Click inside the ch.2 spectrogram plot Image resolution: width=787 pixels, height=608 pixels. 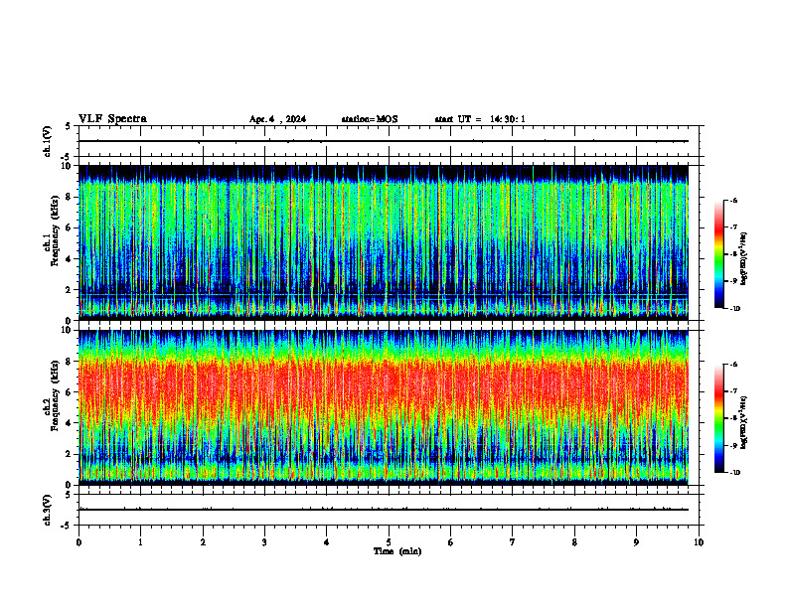click(384, 407)
